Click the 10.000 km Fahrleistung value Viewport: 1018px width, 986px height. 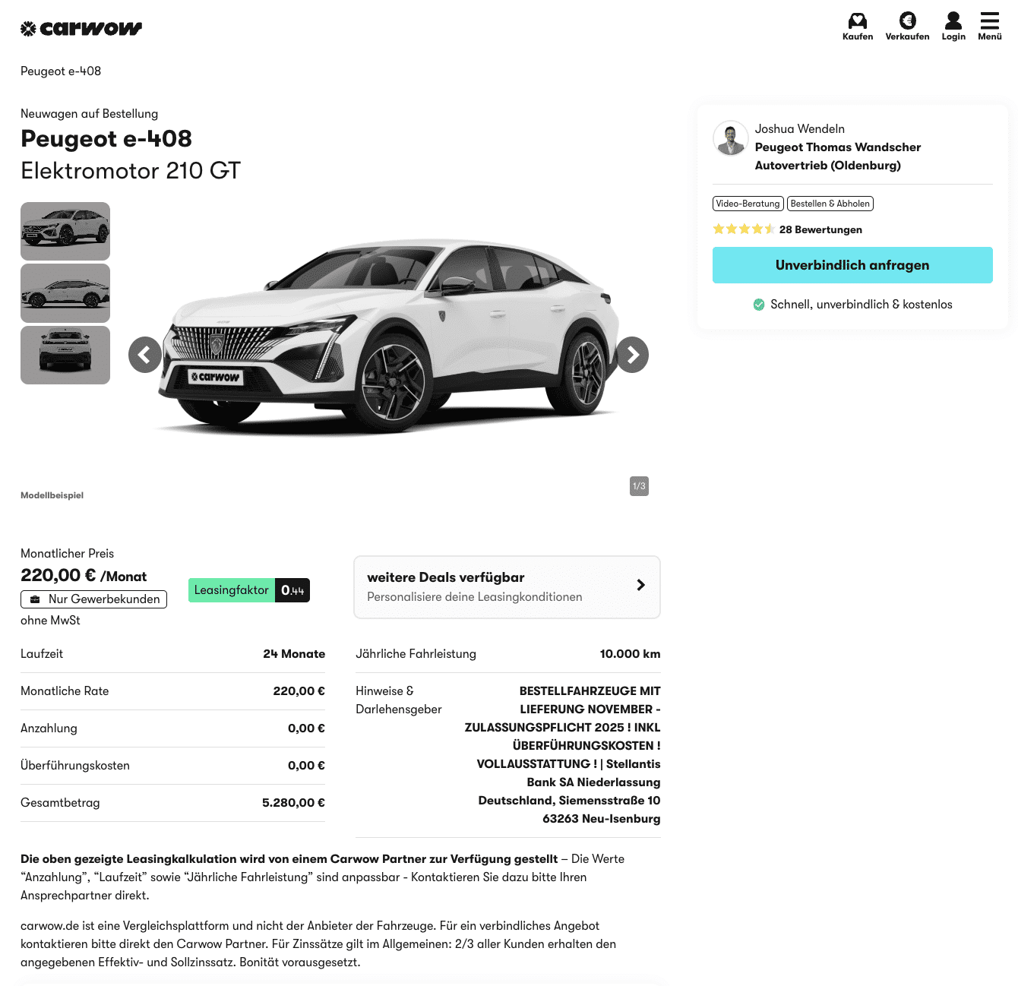pyautogui.click(x=630, y=654)
